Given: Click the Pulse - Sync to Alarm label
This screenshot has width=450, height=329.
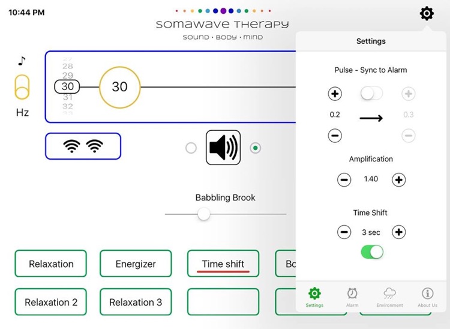Looking at the screenshot, I should [371, 70].
